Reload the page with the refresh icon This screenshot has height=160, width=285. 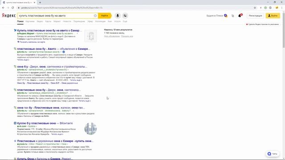pos(13,8)
